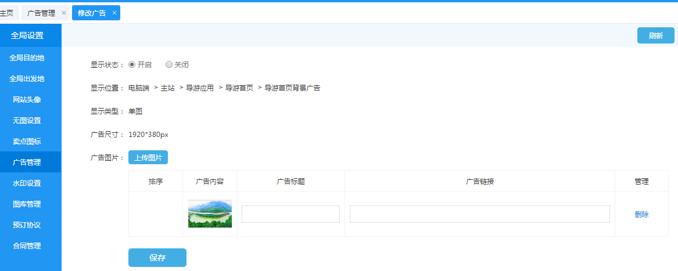Click the ad image thumbnail
Screen dimensions: 678x271
(210, 214)
